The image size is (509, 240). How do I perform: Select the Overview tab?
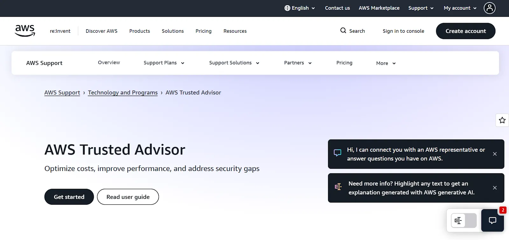(109, 63)
